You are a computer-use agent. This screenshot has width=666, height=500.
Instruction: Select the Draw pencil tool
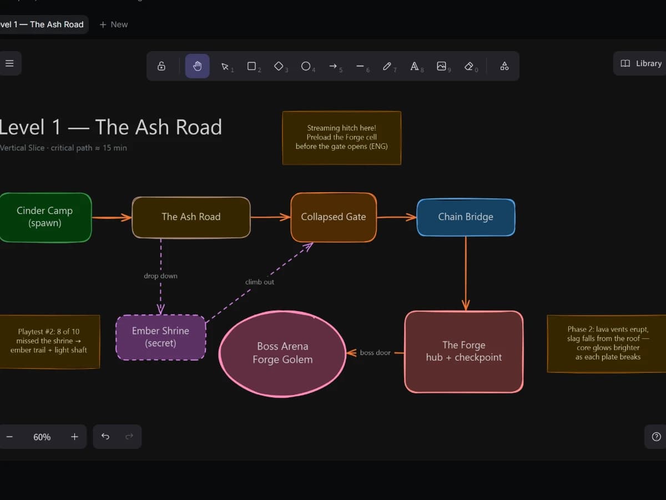[388, 66]
